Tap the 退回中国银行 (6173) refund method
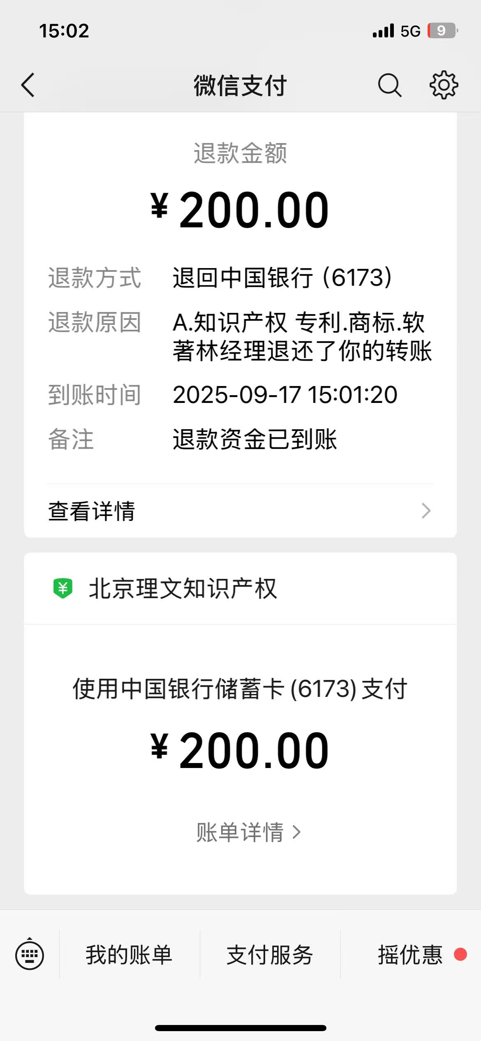481x1041 pixels. [282, 278]
